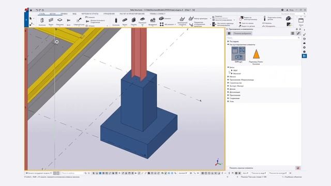
Task: Select the concrete Column tool
Action: [x=116, y=22]
